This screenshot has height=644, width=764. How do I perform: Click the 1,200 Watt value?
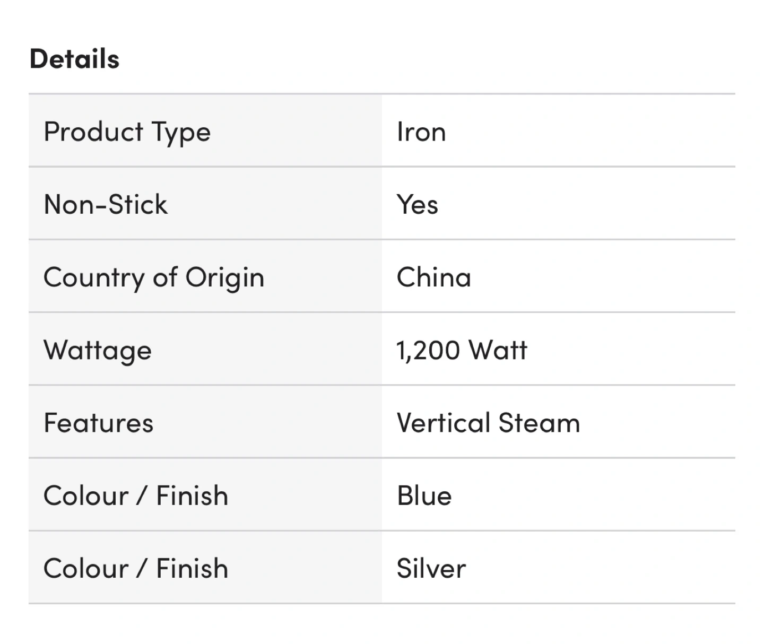click(x=462, y=350)
